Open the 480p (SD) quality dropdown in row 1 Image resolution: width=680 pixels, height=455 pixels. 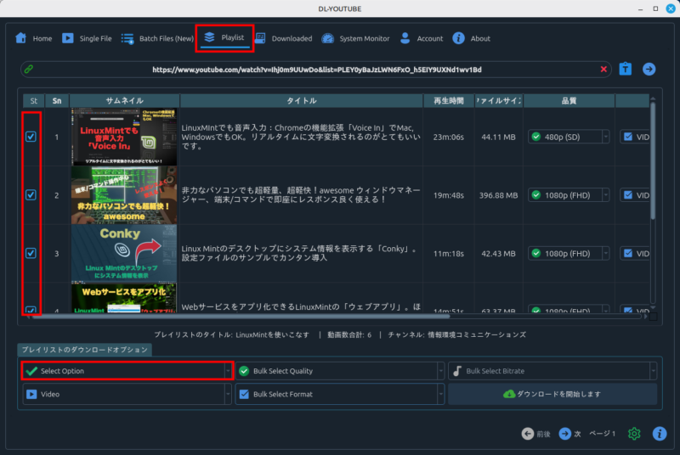pyautogui.click(x=569, y=137)
